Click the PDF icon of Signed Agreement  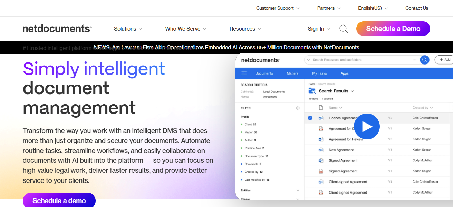click(x=321, y=171)
